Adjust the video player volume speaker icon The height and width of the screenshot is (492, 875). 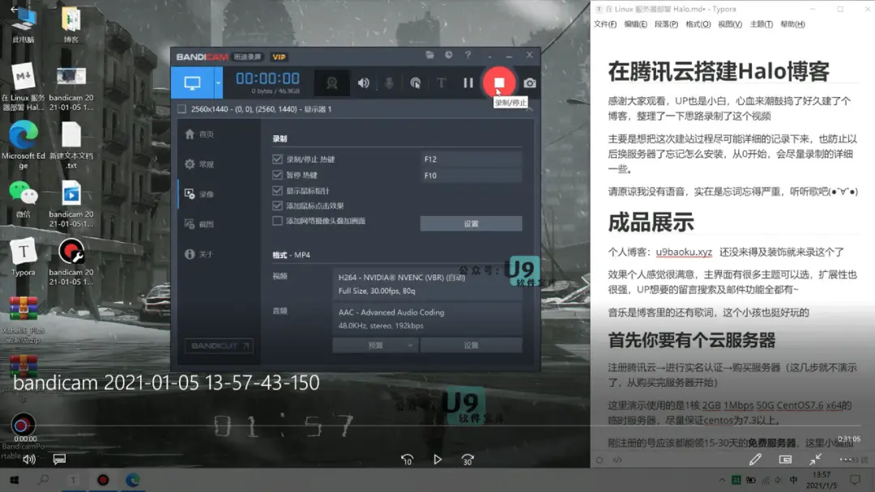coord(29,459)
